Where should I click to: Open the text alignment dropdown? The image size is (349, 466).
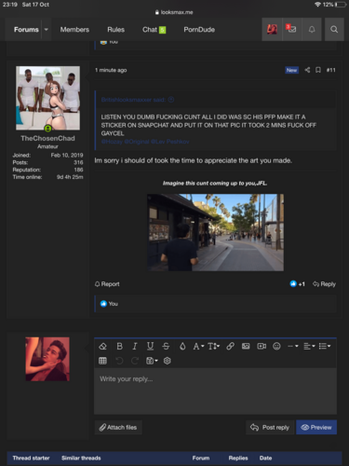309,346
